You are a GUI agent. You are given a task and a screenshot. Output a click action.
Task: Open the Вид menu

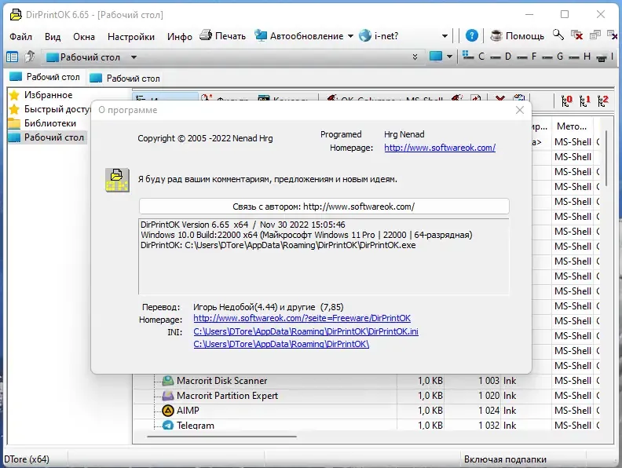(53, 36)
